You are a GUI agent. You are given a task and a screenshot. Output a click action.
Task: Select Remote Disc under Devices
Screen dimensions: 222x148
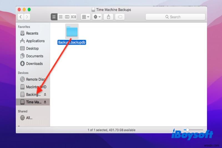coord(33,79)
